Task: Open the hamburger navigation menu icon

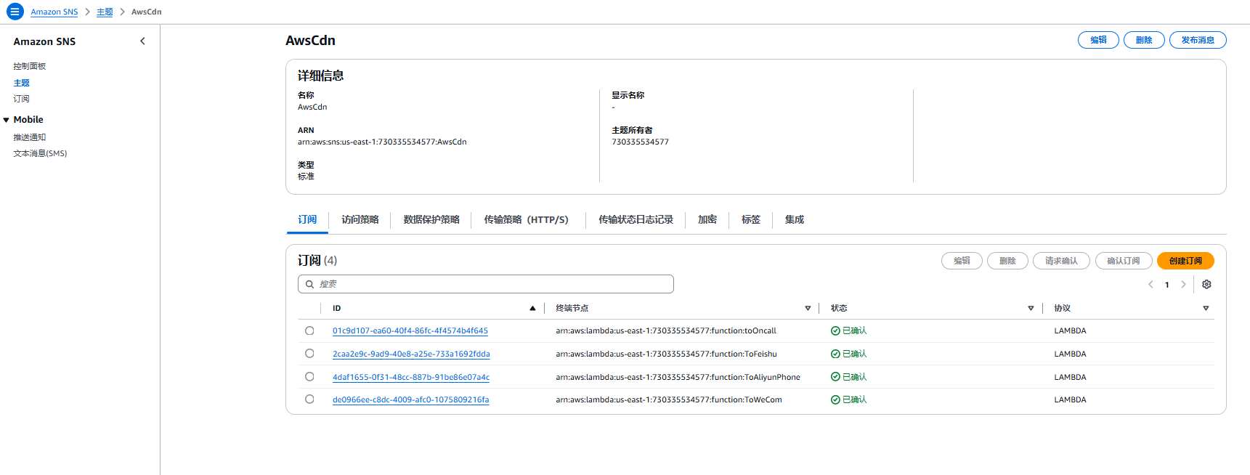Action: [x=15, y=12]
